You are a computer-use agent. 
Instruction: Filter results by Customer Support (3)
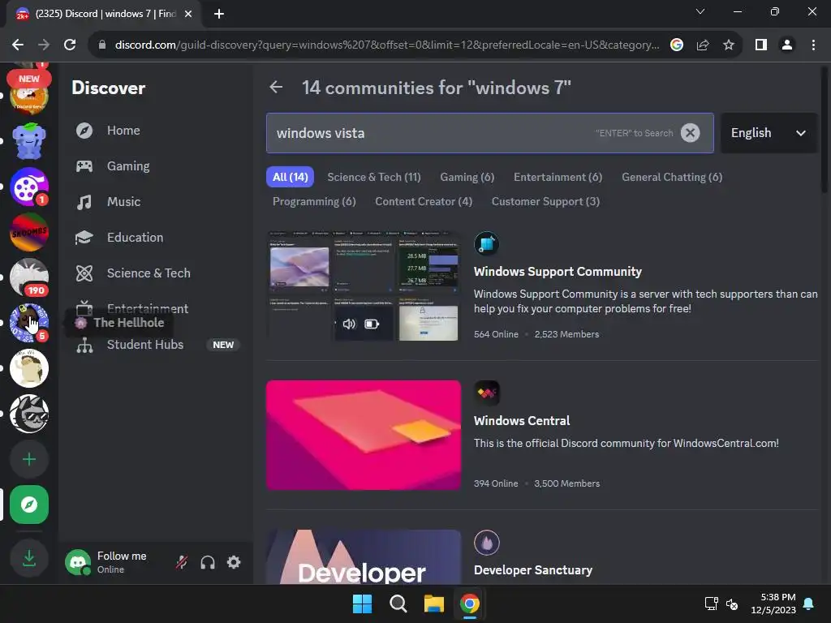(545, 201)
